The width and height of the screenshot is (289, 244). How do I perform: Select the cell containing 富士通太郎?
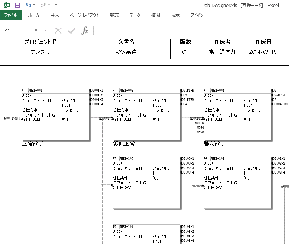(x=223, y=52)
